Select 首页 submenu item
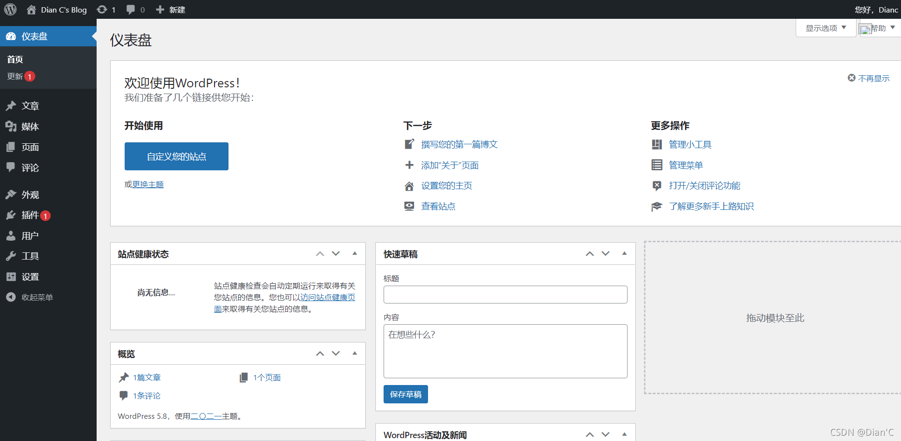Screen dimensions: 901x441 click(15, 59)
